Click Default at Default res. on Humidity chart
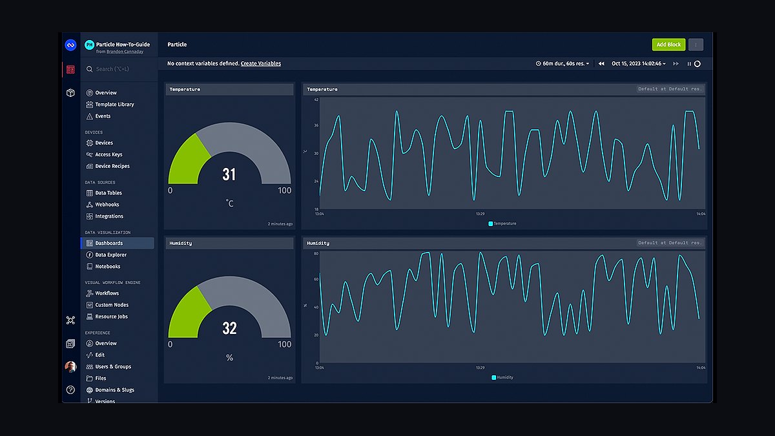 pos(670,243)
